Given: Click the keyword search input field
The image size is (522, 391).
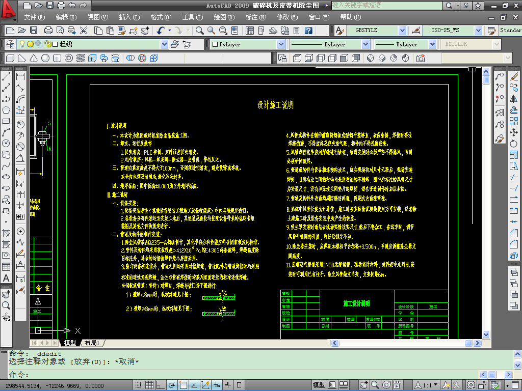Looking at the screenshot, I should click(387, 5).
